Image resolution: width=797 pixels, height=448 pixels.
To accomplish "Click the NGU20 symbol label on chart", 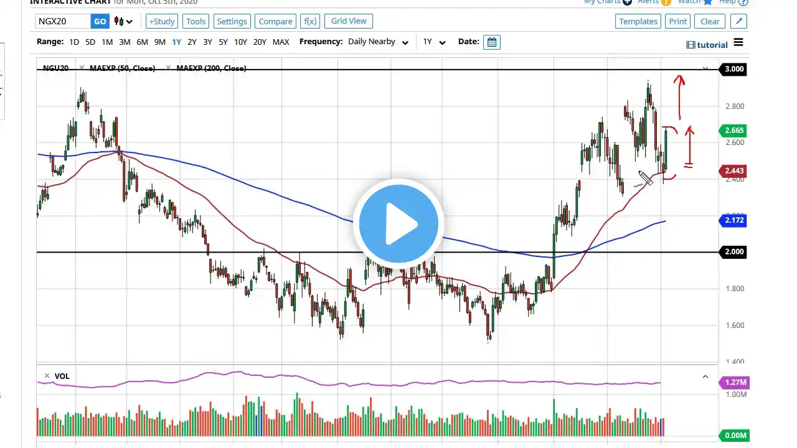I will pos(55,68).
